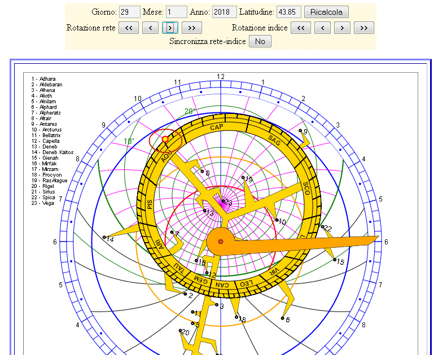
Task: Click the orange central hub of the index
Action: [221, 242]
